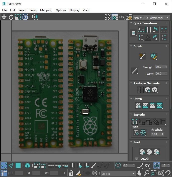The height and width of the screenshot is (177, 172).
Task: Select the Pan view hand tool
Action: (x=139, y=173)
